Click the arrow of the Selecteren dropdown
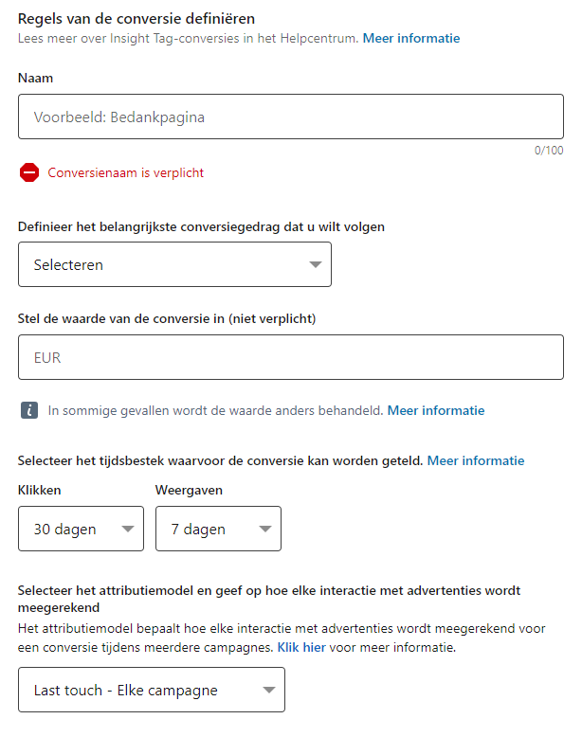582x737 pixels. coord(316,265)
